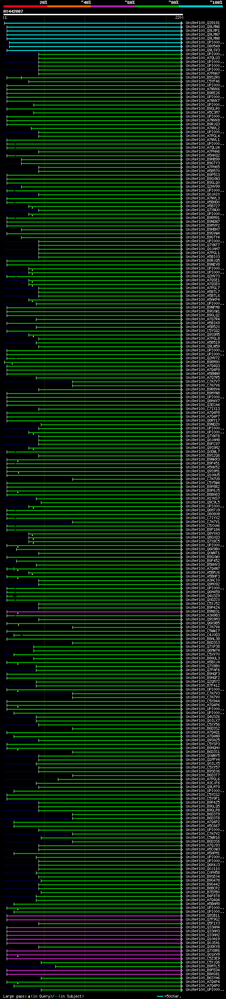Screen dimensions: 226x999
Task: Select the UniRef100_Q6H459 label
Action: tap(202, 592)
